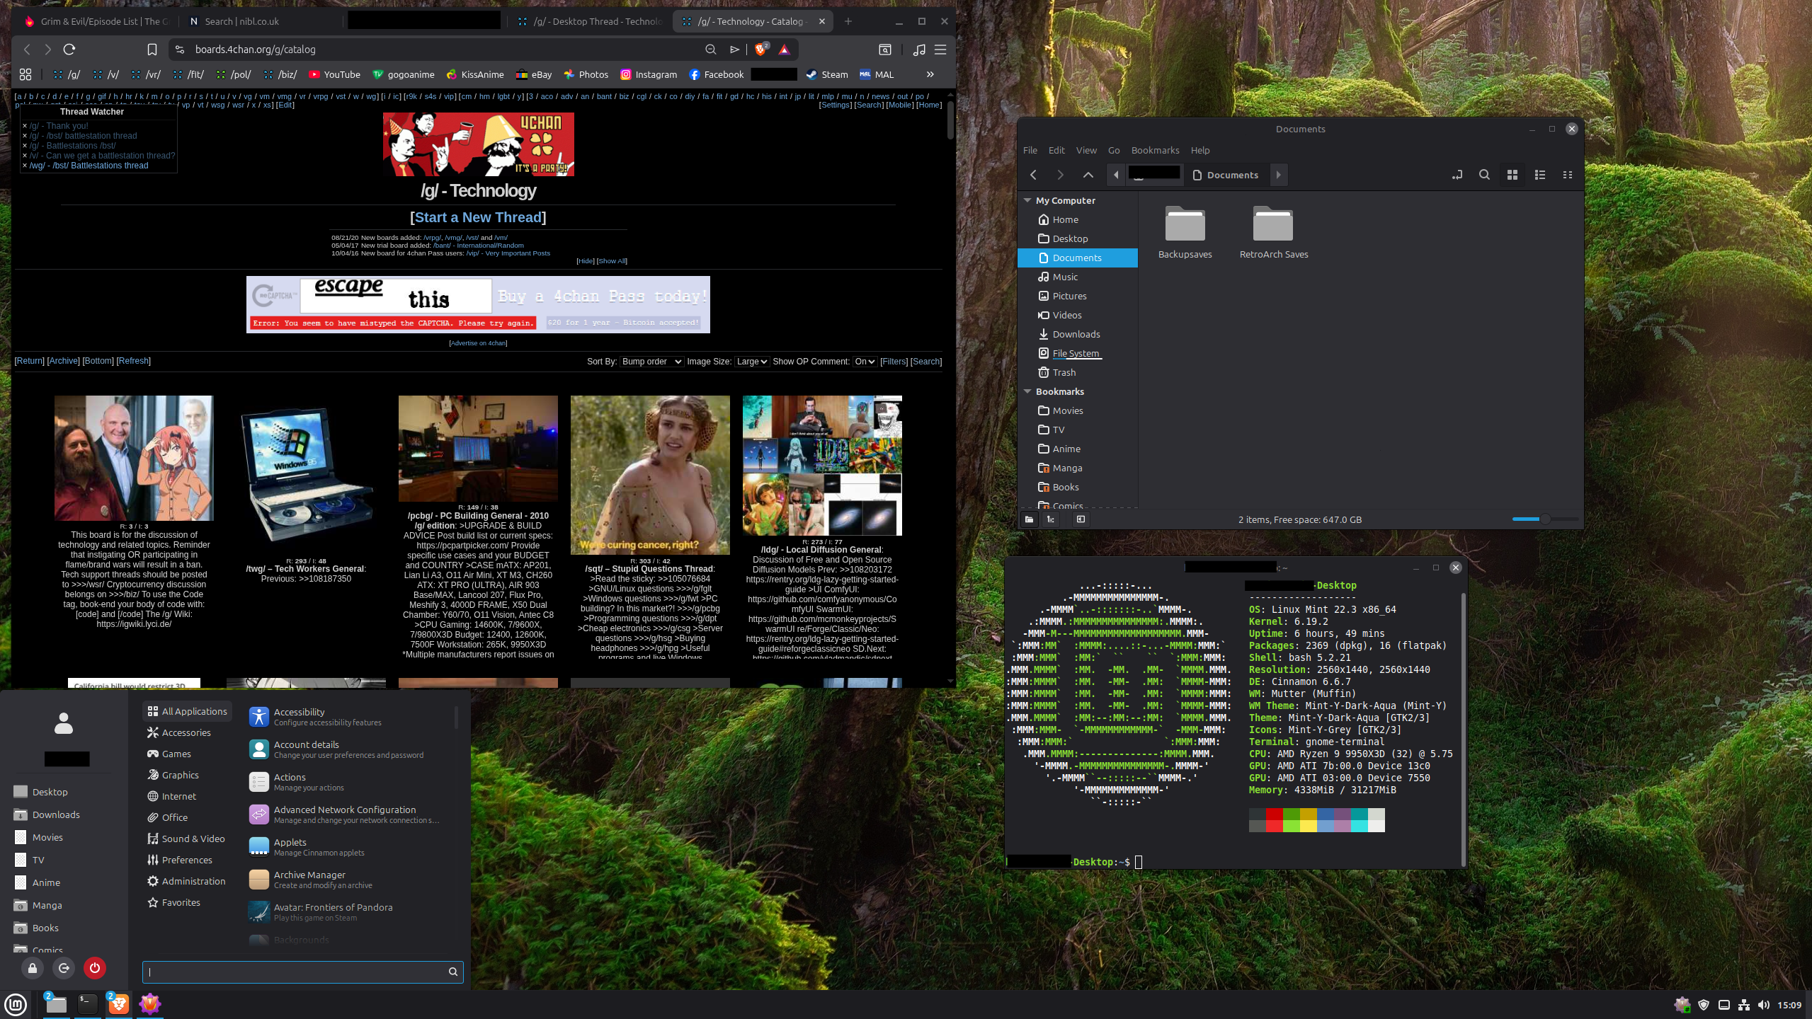Show tree view in the file manager sidebar
The image size is (1812, 1019).
pyautogui.click(x=1051, y=519)
